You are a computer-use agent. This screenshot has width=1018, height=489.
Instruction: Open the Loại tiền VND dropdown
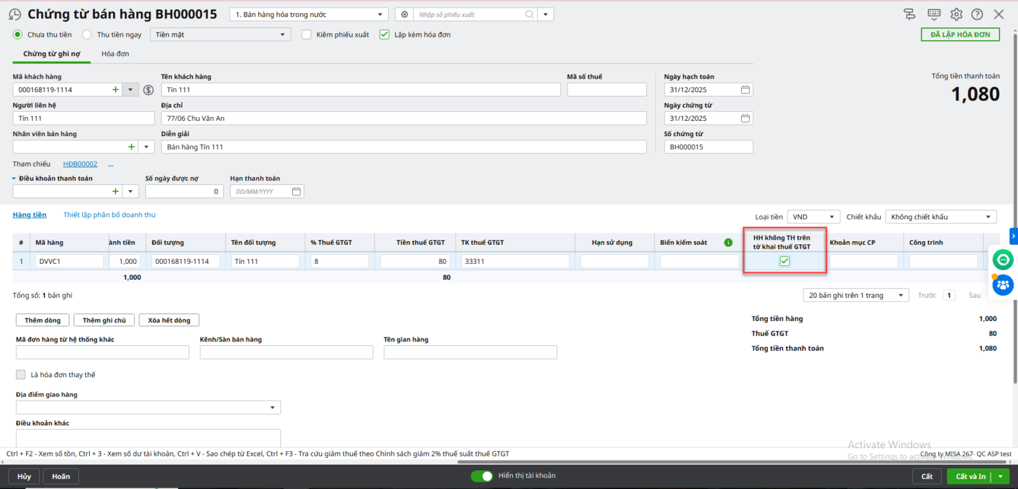coord(813,217)
